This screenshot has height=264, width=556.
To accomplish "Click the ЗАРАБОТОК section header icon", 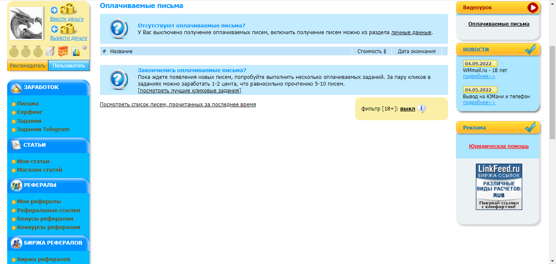I will pyautogui.click(x=16, y=88).
